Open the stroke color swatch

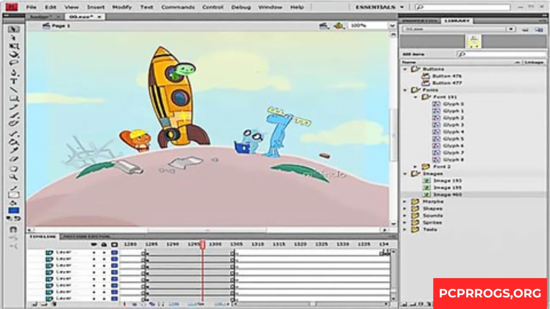click(x=14, y=194)
